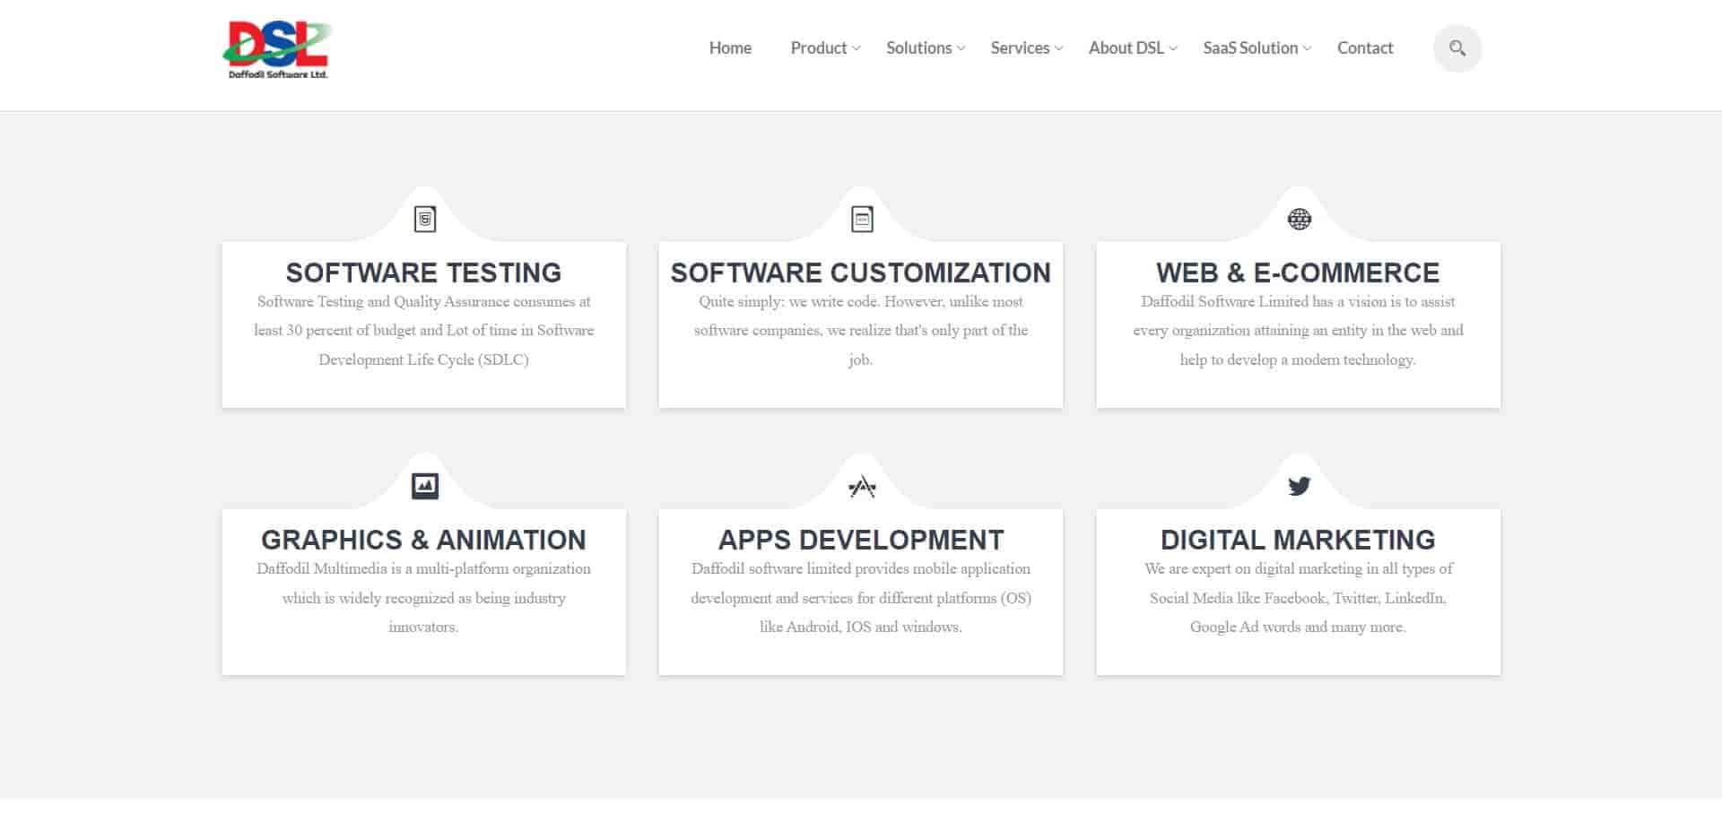
Task: Click text 'least 30 percent of budget'
Action: pyautogui.click(x=335, y=331)
